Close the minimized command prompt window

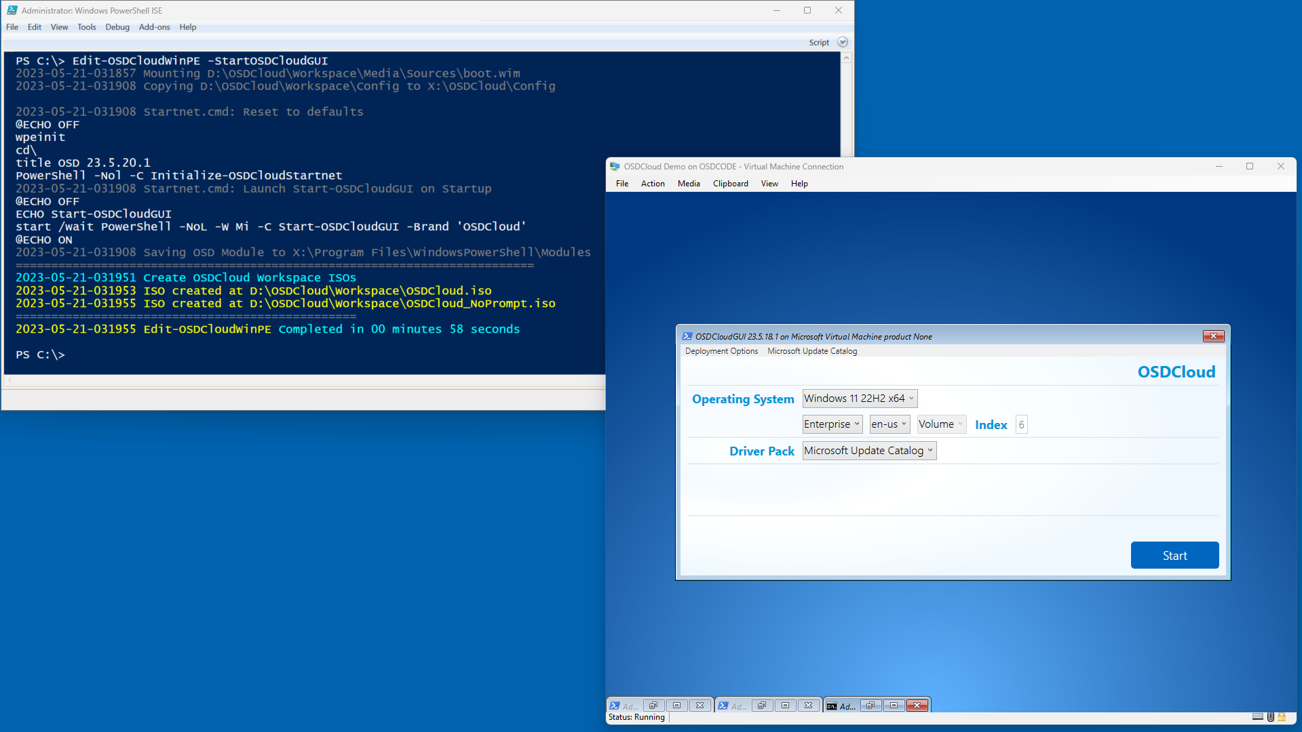[917, 706]
